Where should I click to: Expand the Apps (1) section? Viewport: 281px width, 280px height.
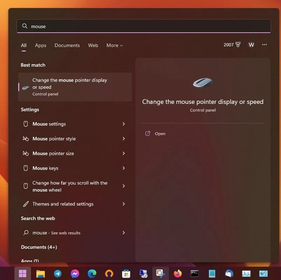pos(30,261)
